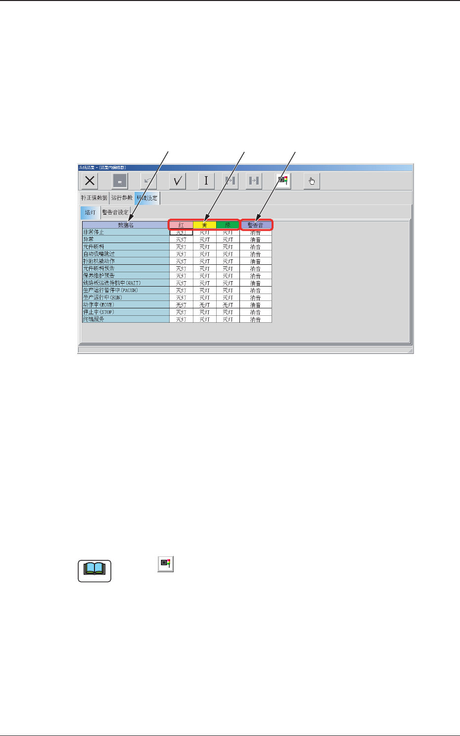Image resolution: width=460 pixels, height=736 pixels.
Task: Click the 数据名 column header
Action: coord(126,225)
